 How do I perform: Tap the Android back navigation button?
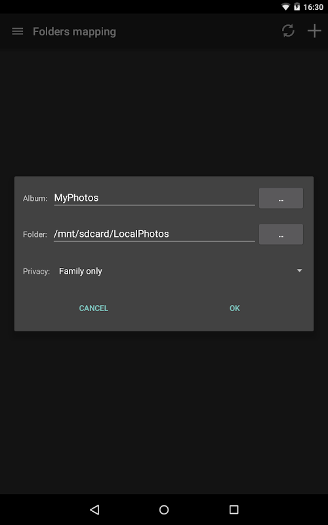point(94,510)
